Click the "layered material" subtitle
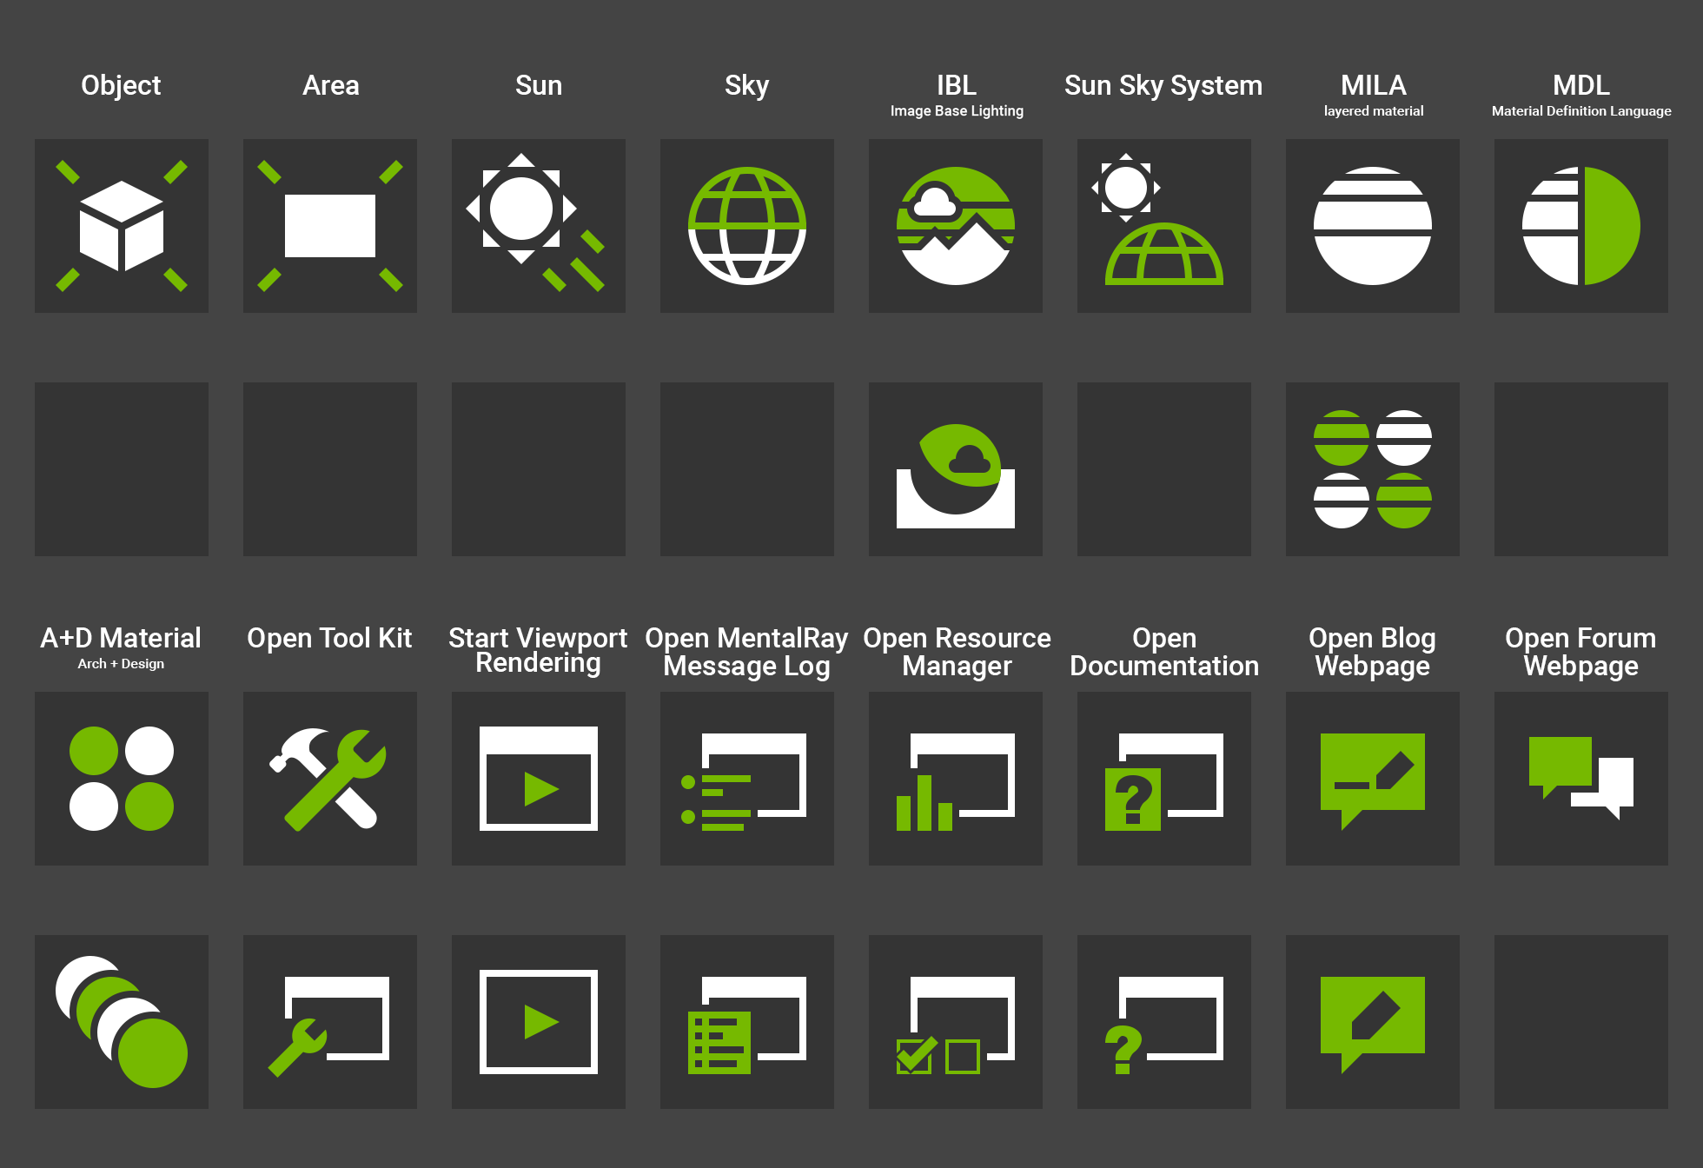 coord(1374,111)
